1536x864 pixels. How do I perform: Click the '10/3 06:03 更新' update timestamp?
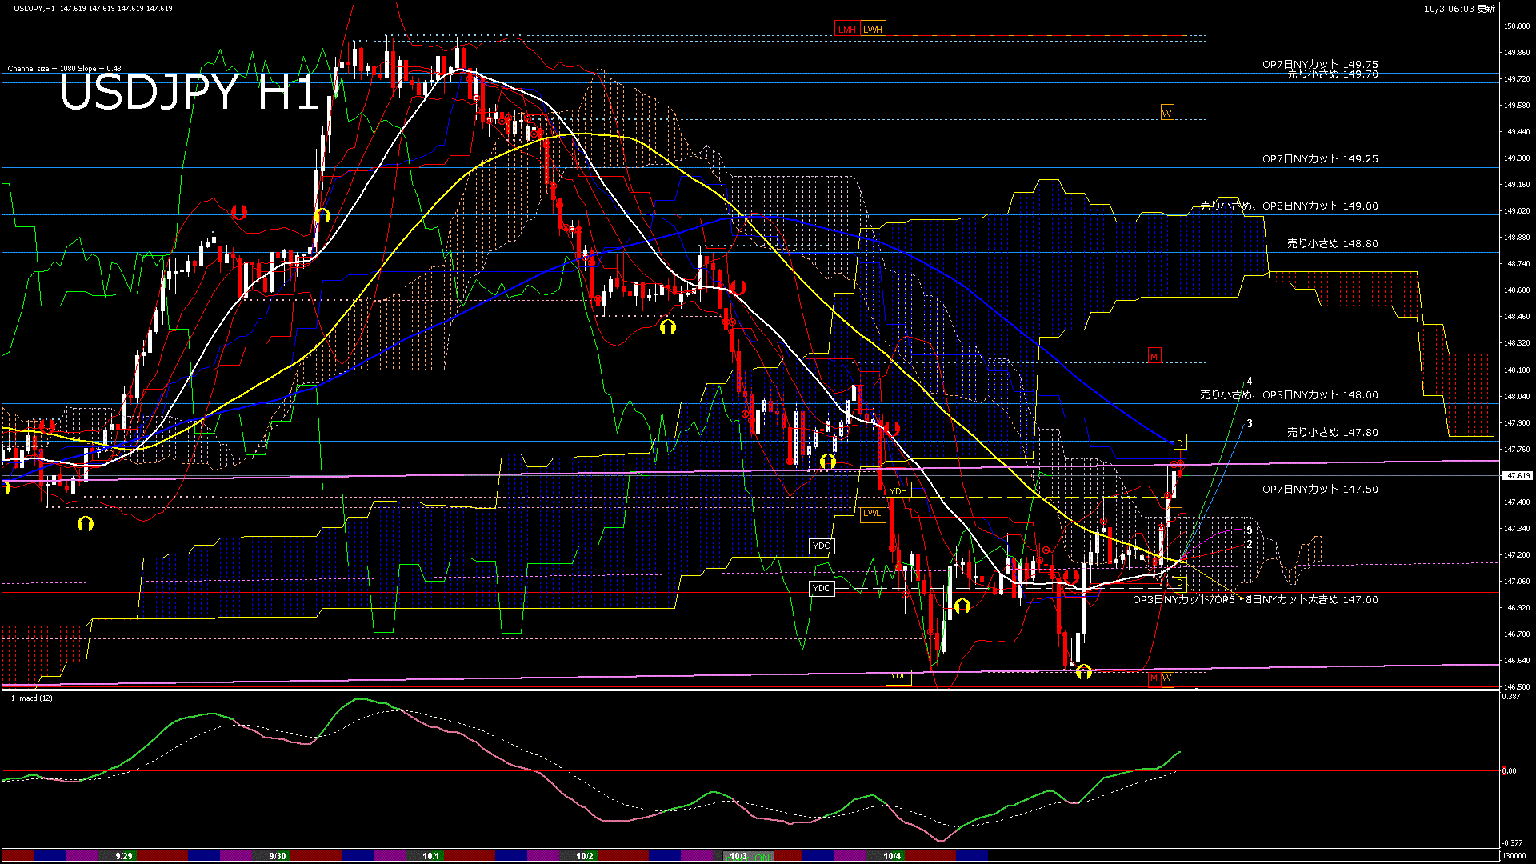(1459, 9)
